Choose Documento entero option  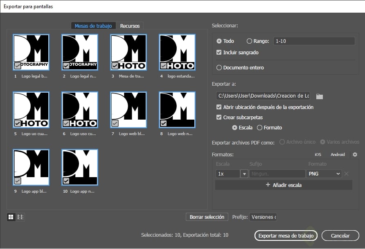[x=219, y=68]
